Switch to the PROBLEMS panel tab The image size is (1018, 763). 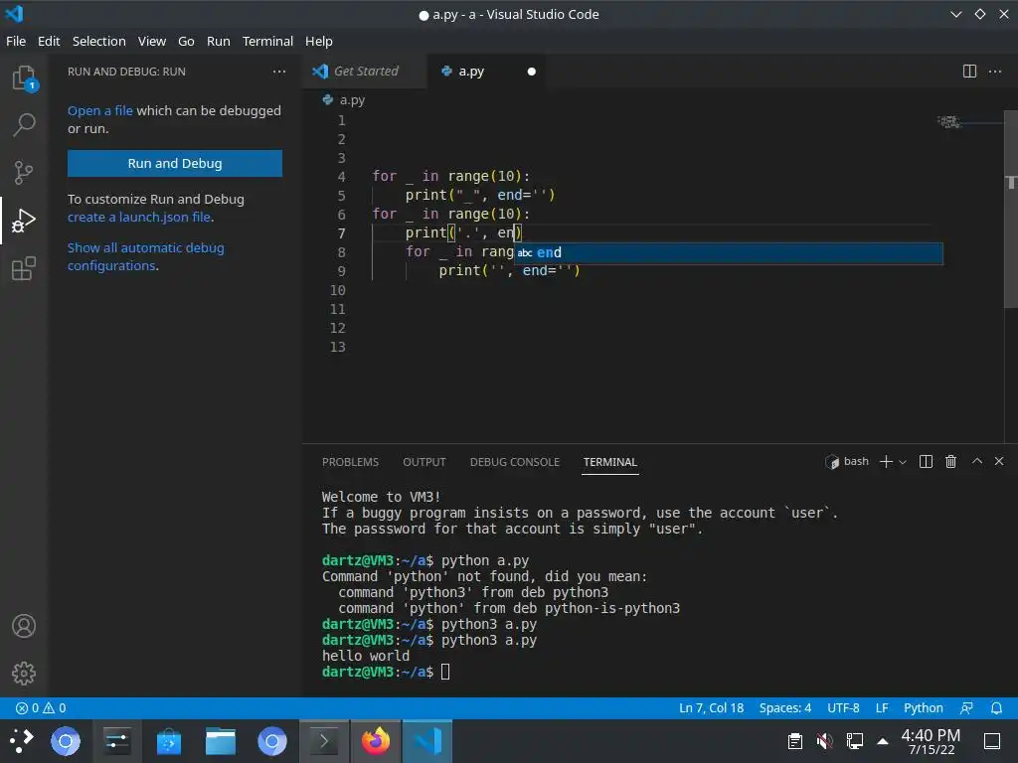click(350, 462)
